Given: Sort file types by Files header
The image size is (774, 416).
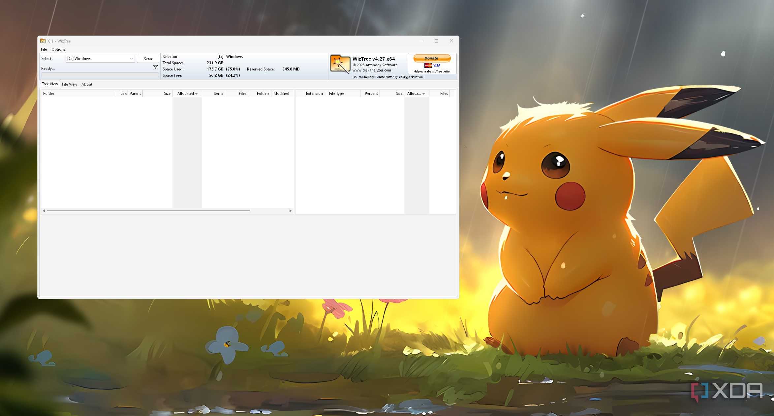Looking at the screenshot, I should (440, 94).
